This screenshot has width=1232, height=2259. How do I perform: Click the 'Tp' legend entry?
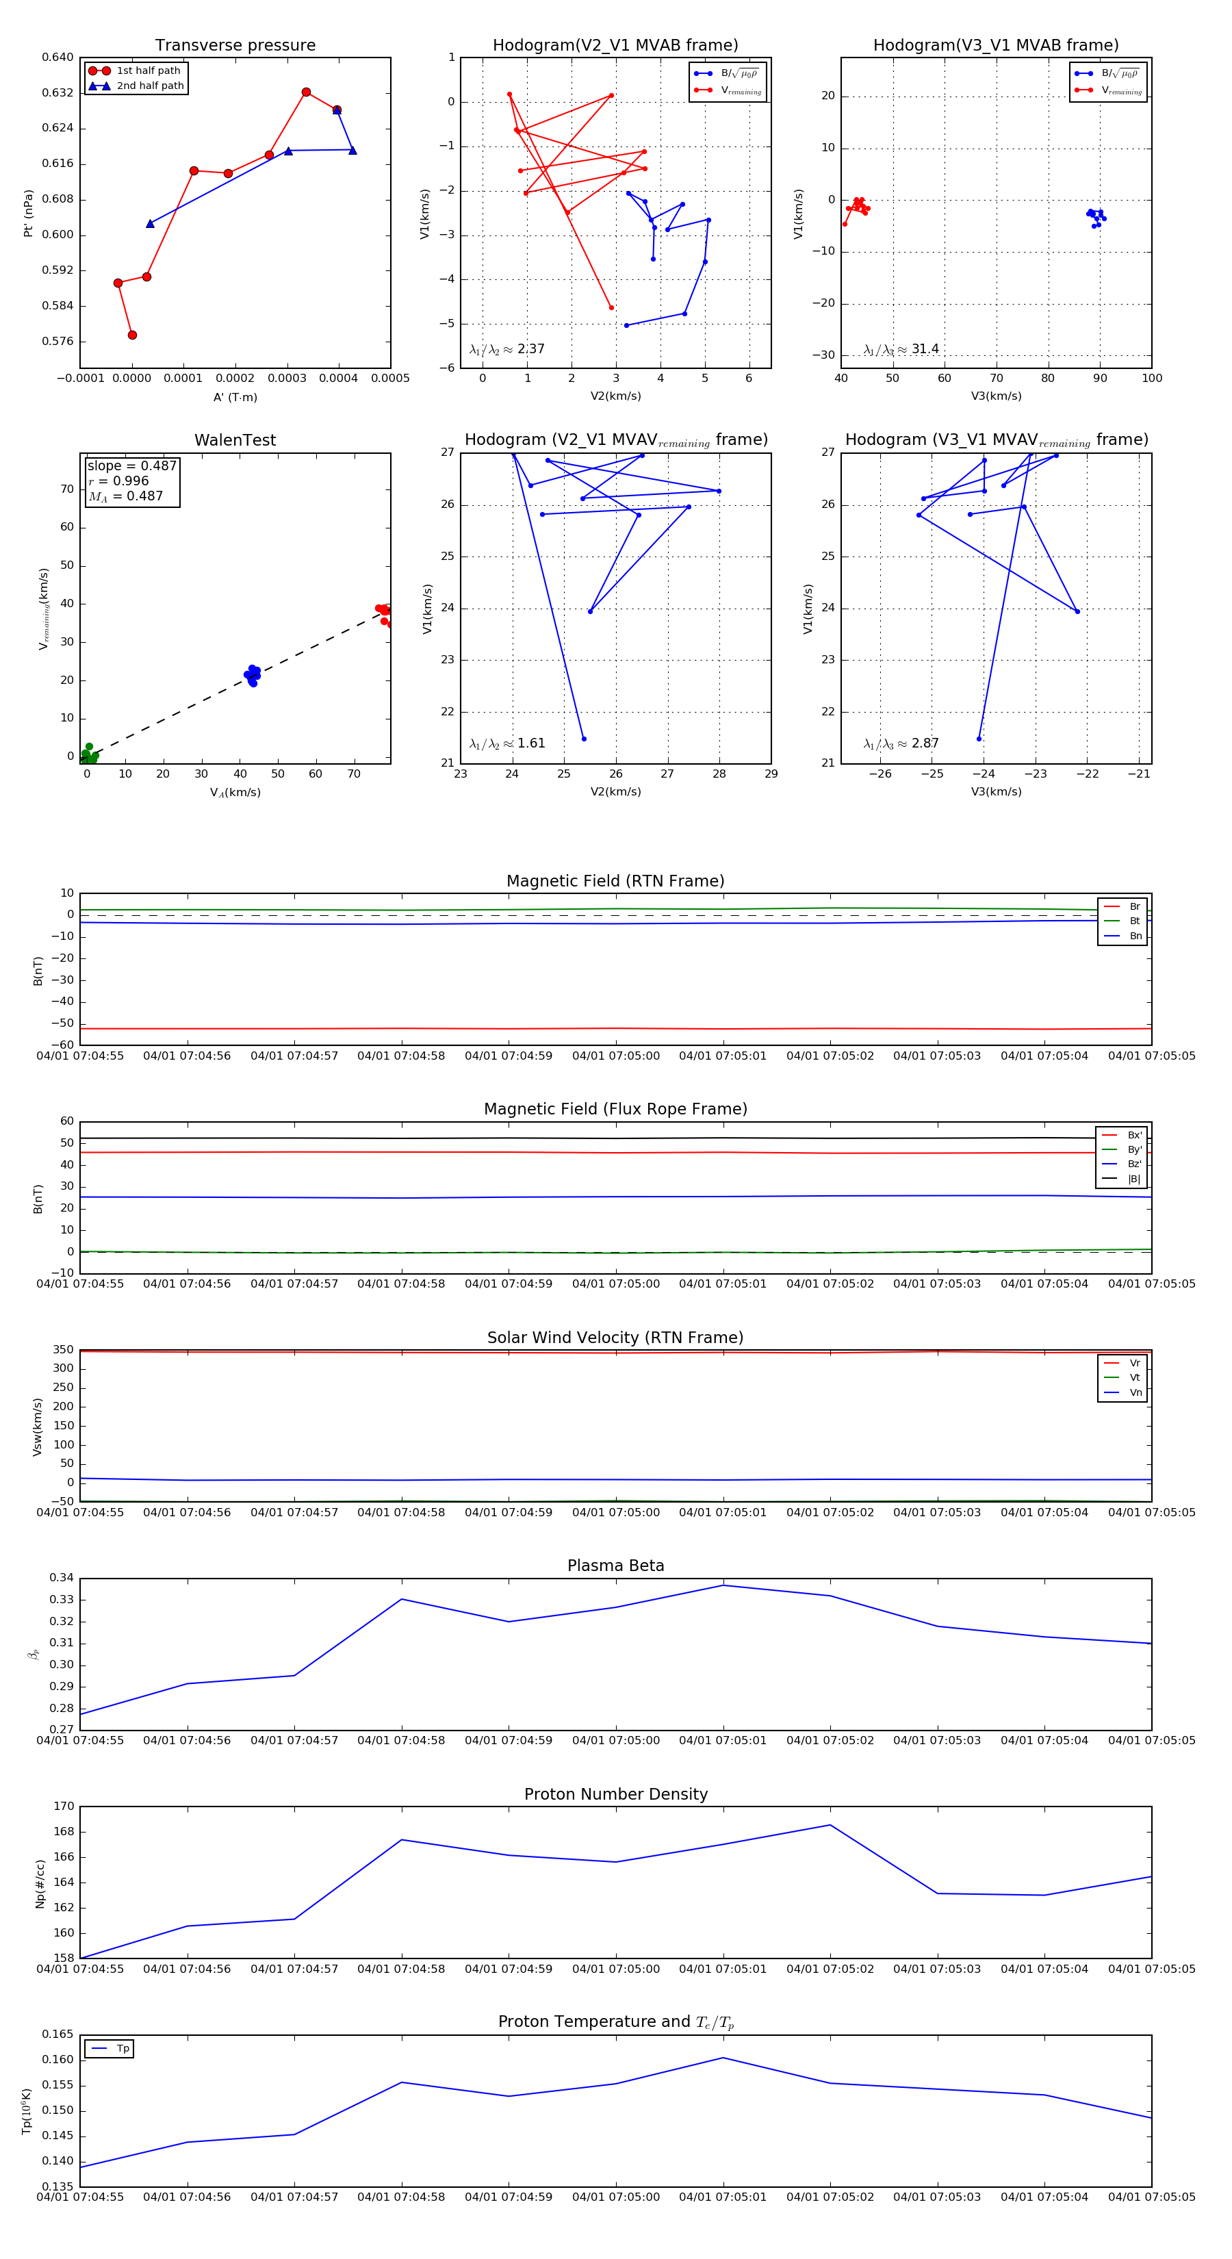tap(110, 2049)
